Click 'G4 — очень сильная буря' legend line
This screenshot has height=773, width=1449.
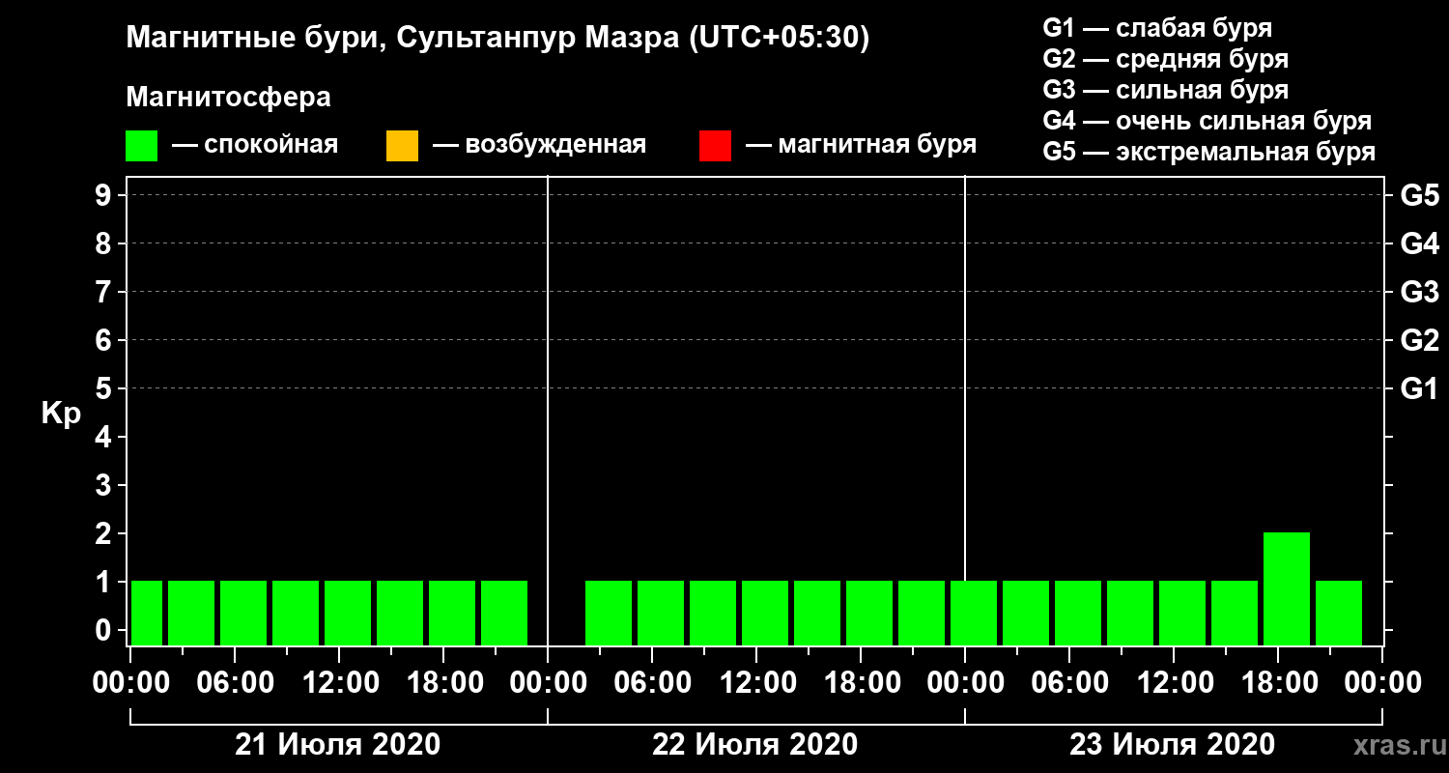click(1207, 121)
